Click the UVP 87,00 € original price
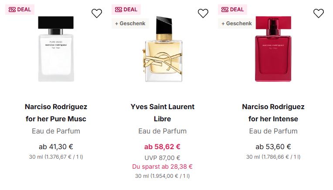The image size is (333, 190). [x=162, y=158]
